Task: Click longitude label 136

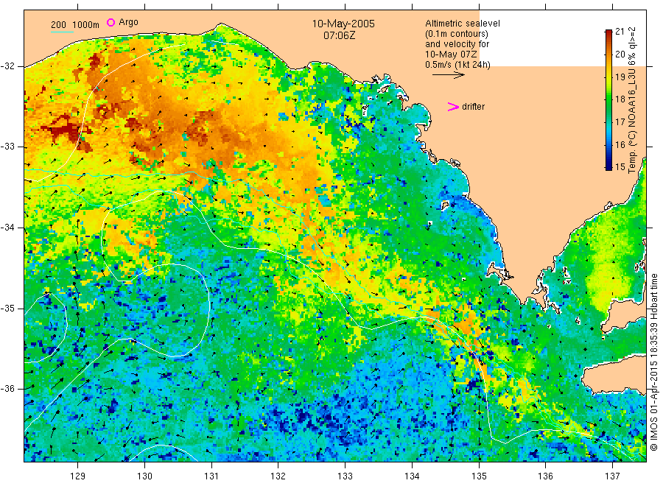Action: click(545, 476)
